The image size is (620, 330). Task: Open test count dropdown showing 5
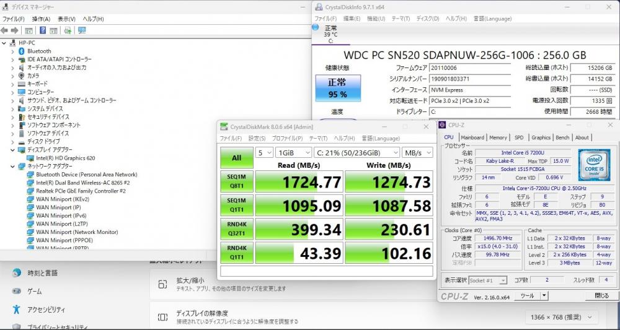tap(264, 153)
